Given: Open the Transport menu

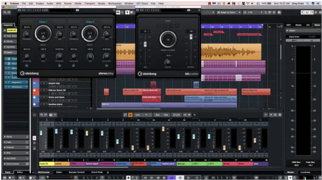Looking at the screenshot, I should coord(90,3).
